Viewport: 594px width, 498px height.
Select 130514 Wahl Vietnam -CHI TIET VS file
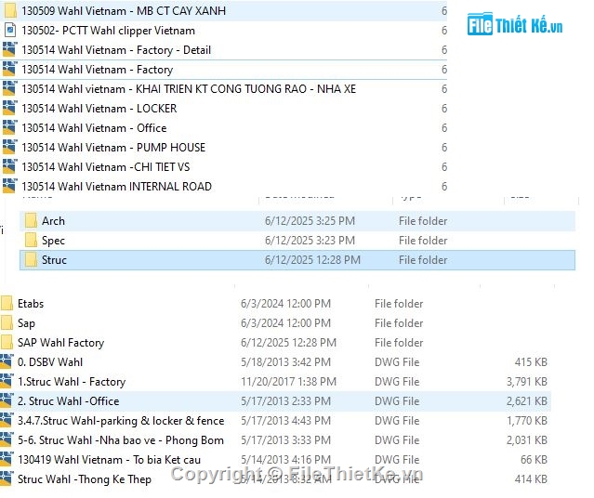(x=105, y=167)
